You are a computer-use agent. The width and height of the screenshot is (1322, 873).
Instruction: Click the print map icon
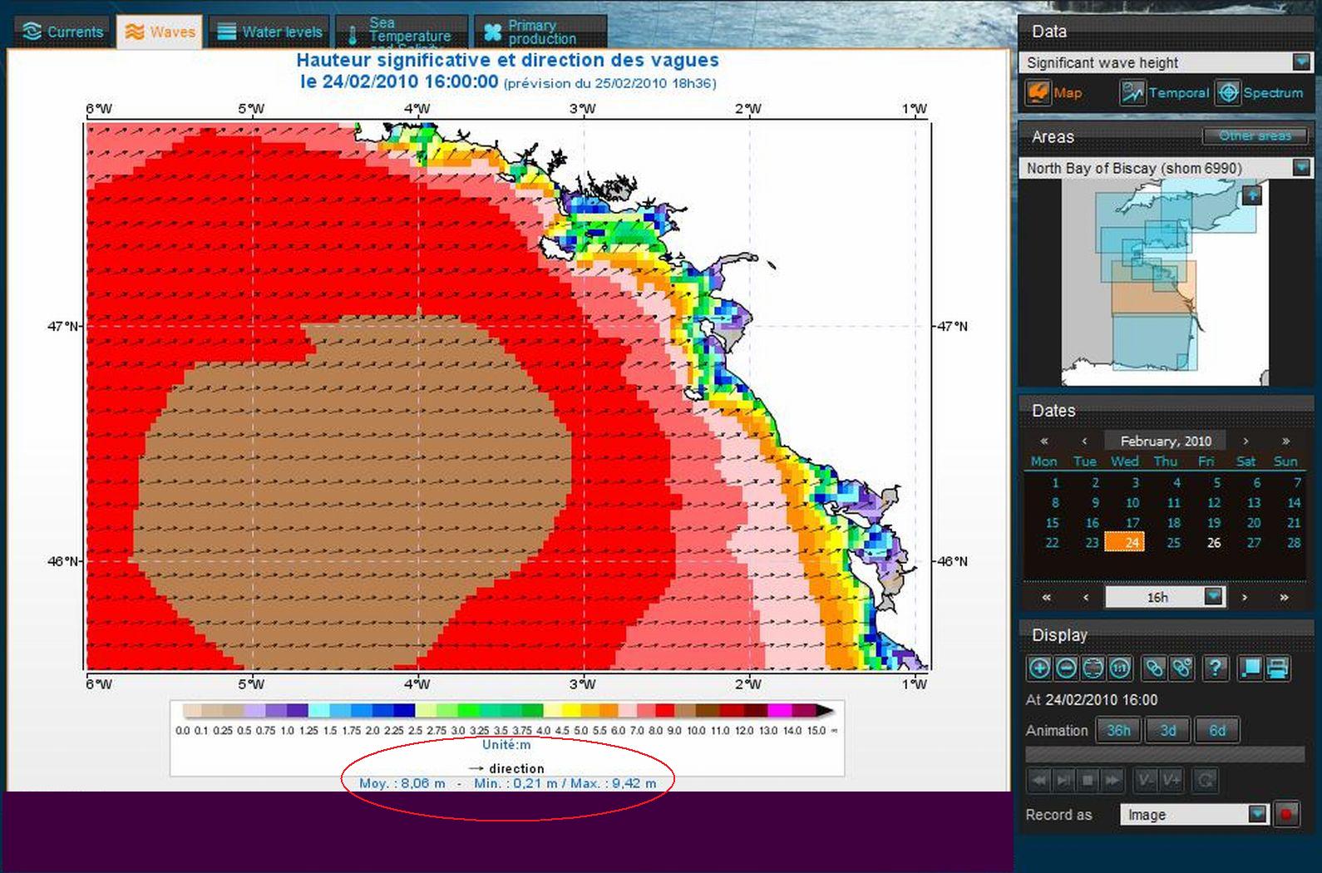click(x=1278, y=668)
